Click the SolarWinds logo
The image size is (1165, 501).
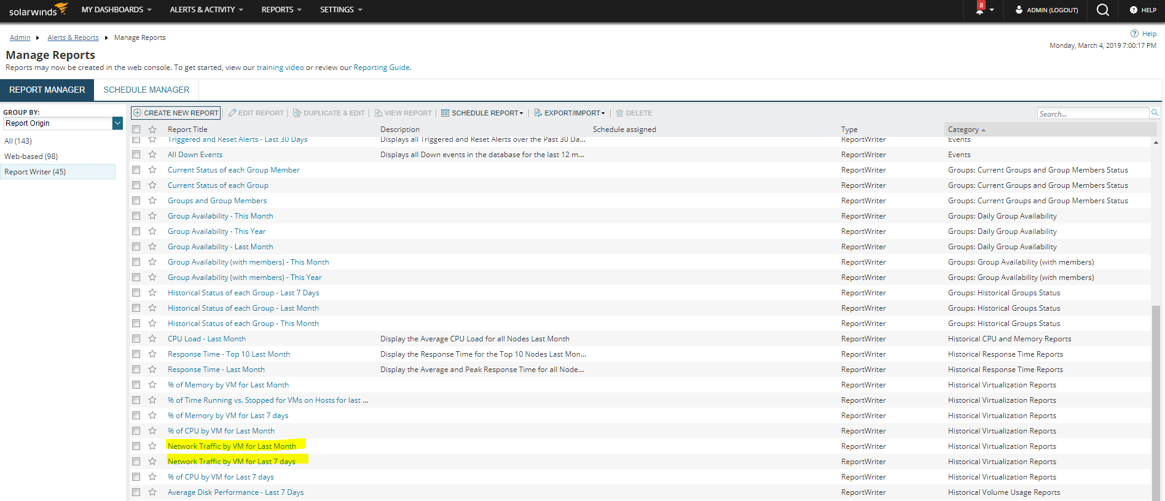pyautogui.click(x=37, y=10)
